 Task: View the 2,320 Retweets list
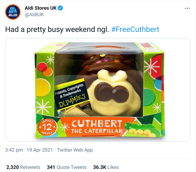tap(23, 167)
